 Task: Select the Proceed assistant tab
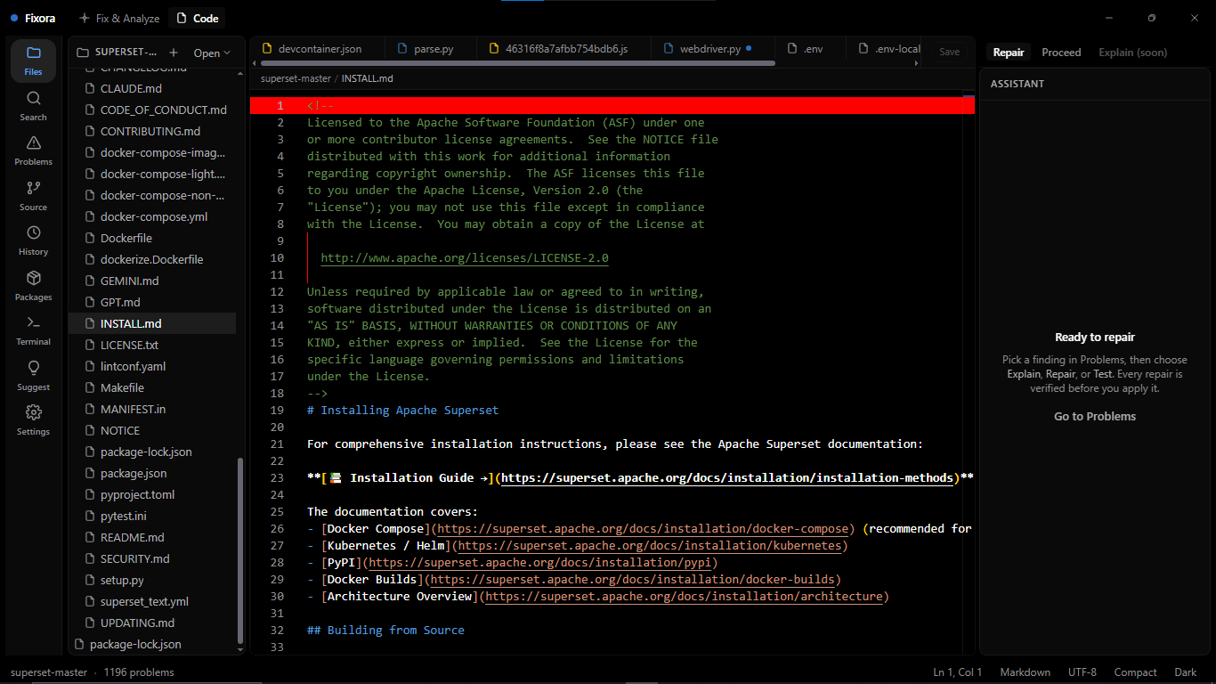1061,53
